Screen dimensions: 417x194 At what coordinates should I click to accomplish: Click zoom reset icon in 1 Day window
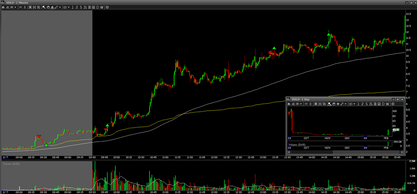pyautogui.click(x=324, y=104)
